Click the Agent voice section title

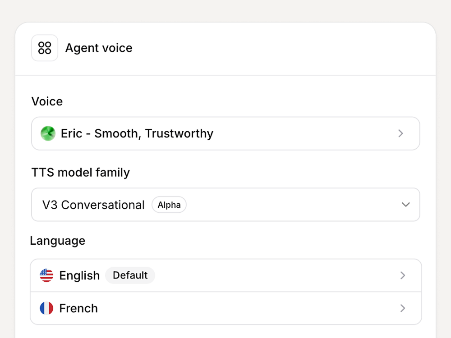[x=99, y=48]
